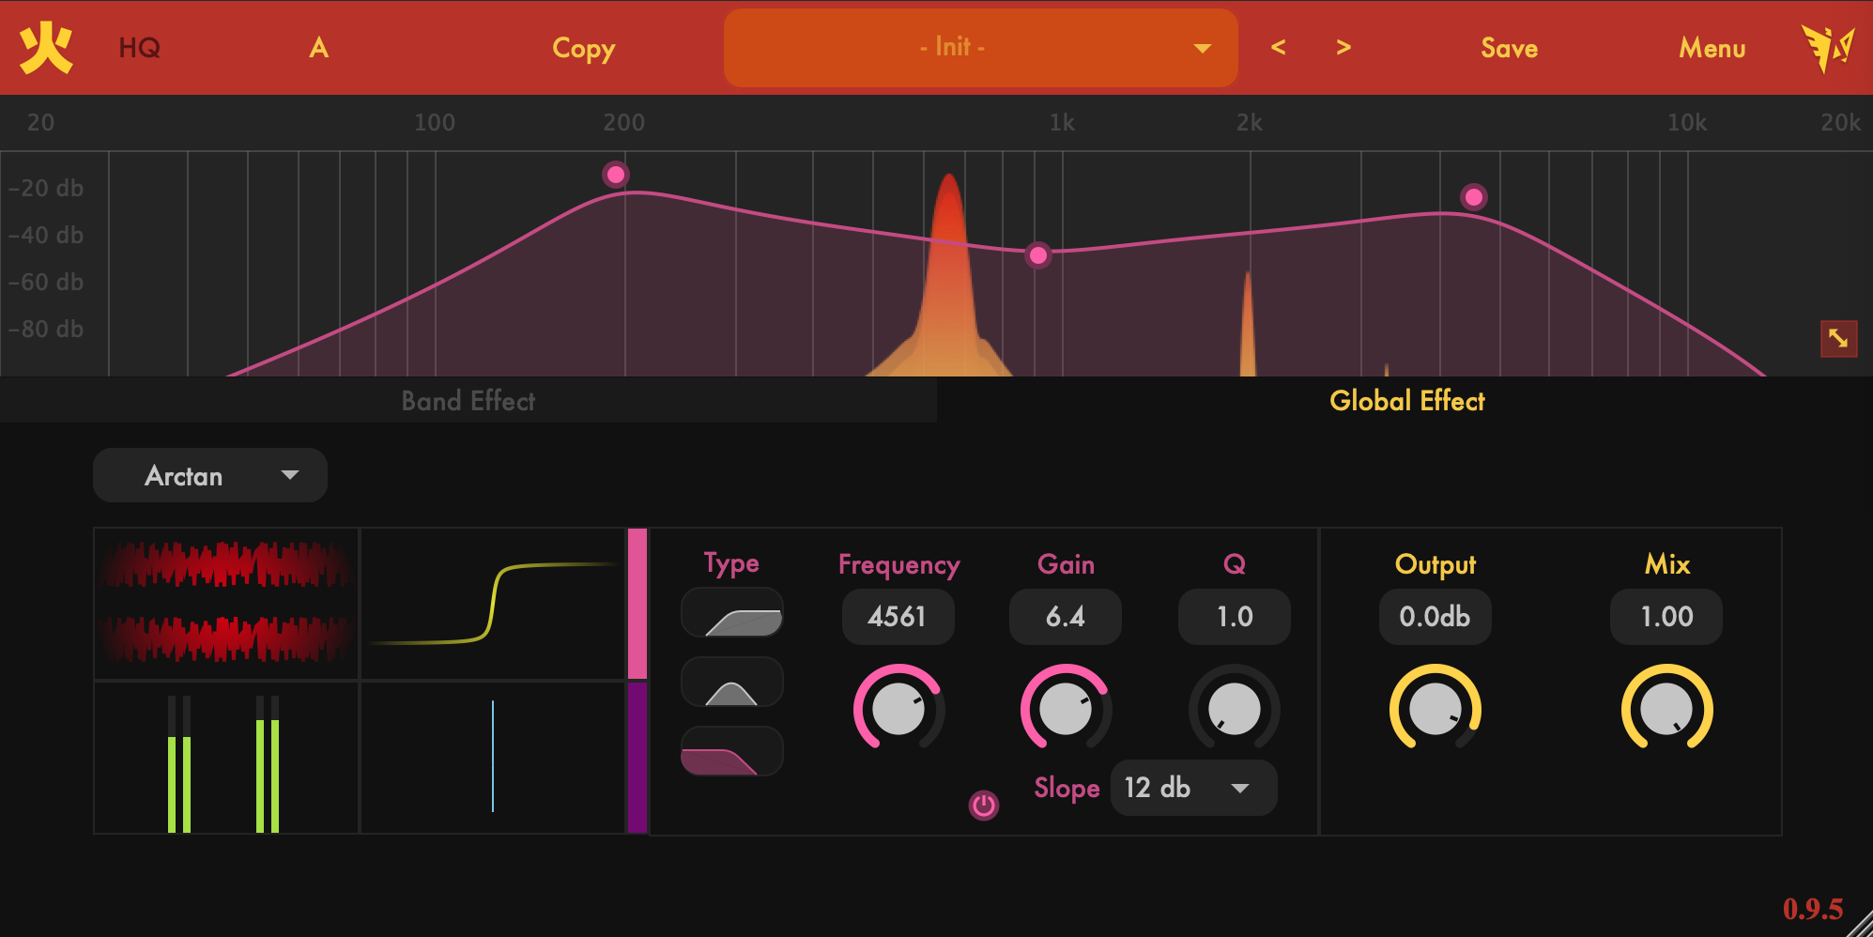1873x937 pixels.
Task: Click the red waveform display
Action: 226,604
